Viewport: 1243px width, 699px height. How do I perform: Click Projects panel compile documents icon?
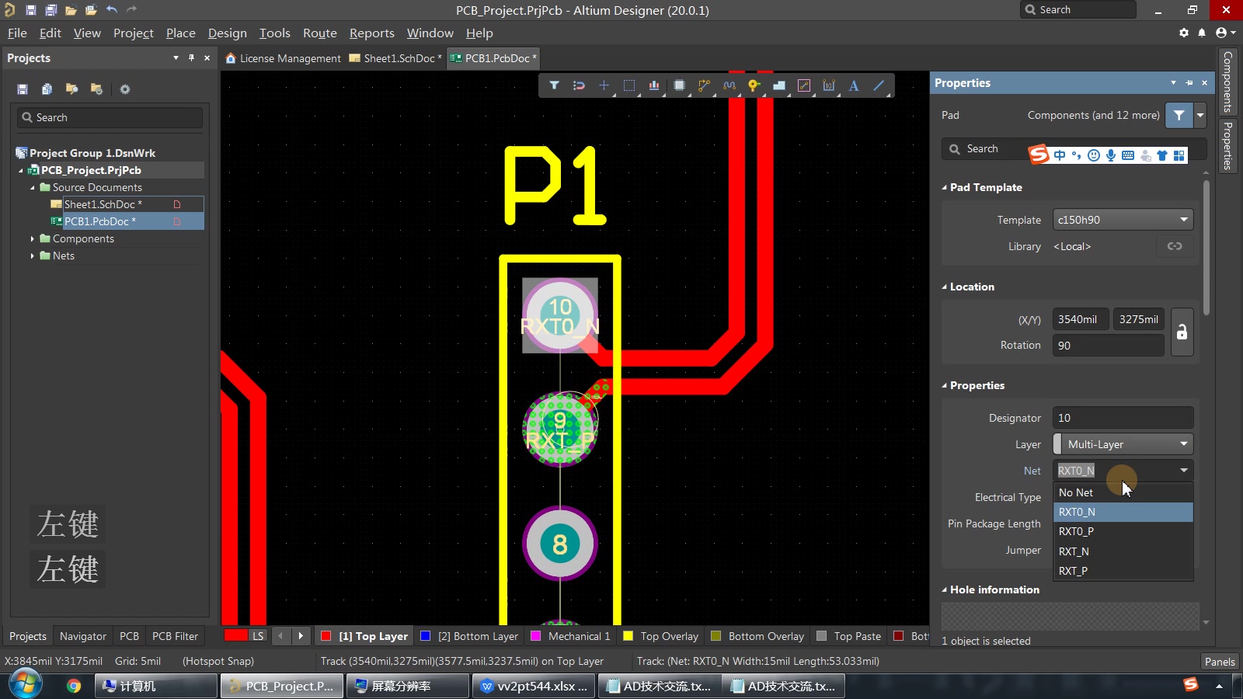pyautogui.click(x=47, y=89)
